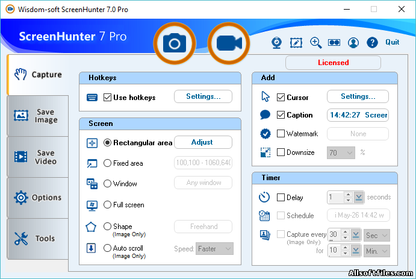
Task: Click the capture every stacked-photos icon
Action: coord(265,235)
